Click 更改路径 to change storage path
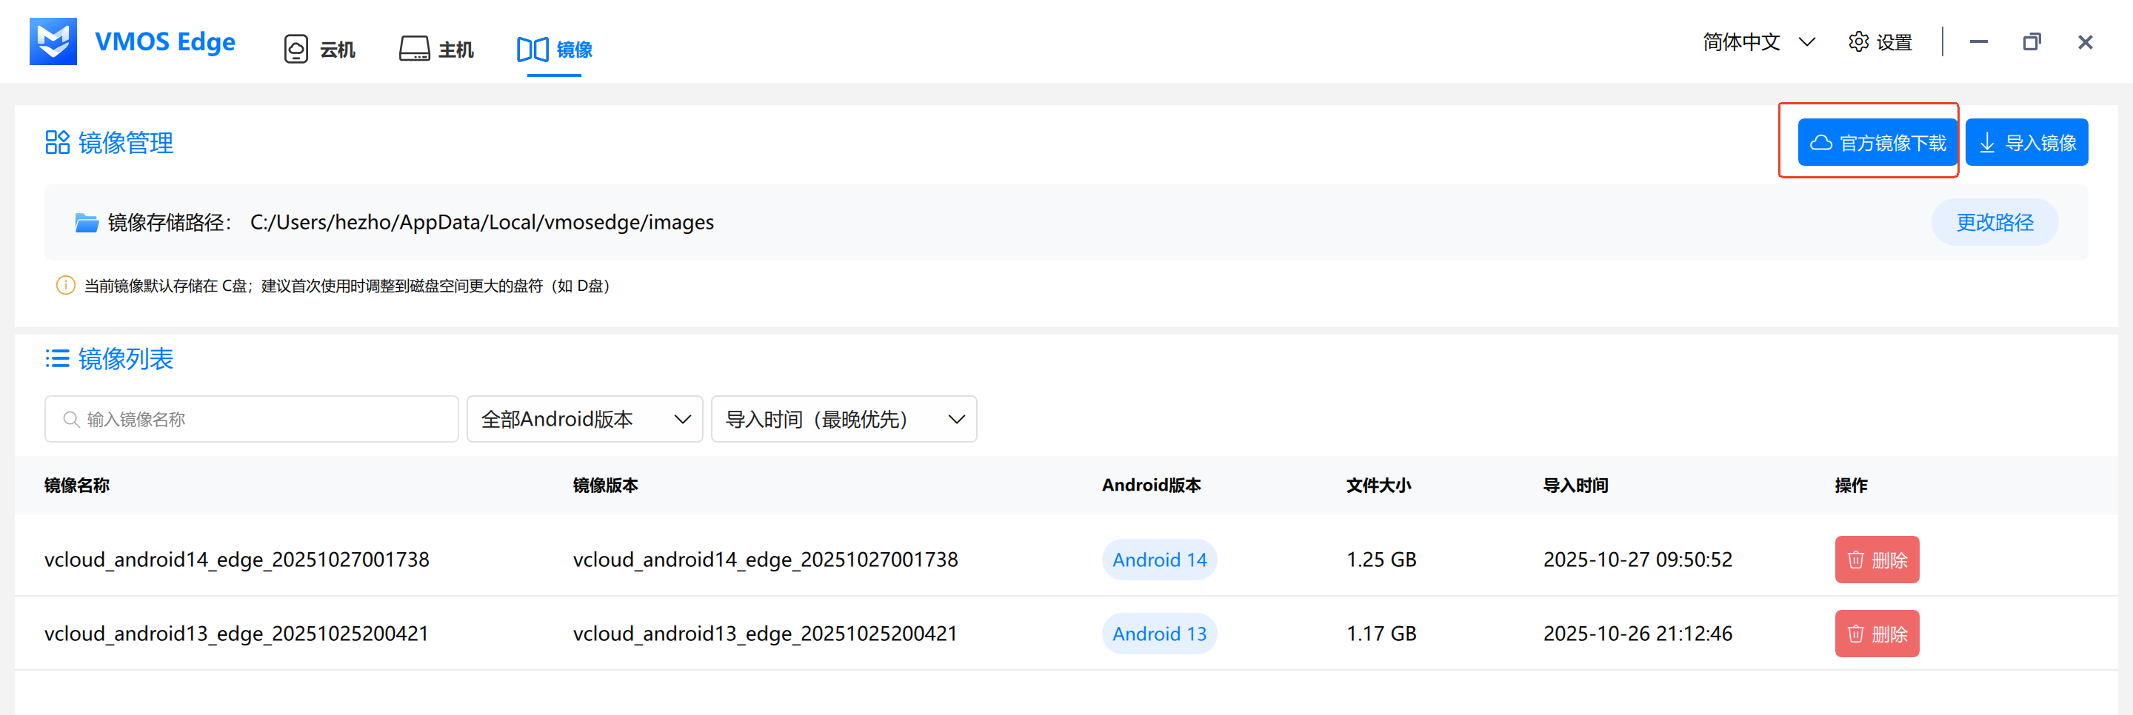Screen dimensions: 2133x715 (1994, 223)
